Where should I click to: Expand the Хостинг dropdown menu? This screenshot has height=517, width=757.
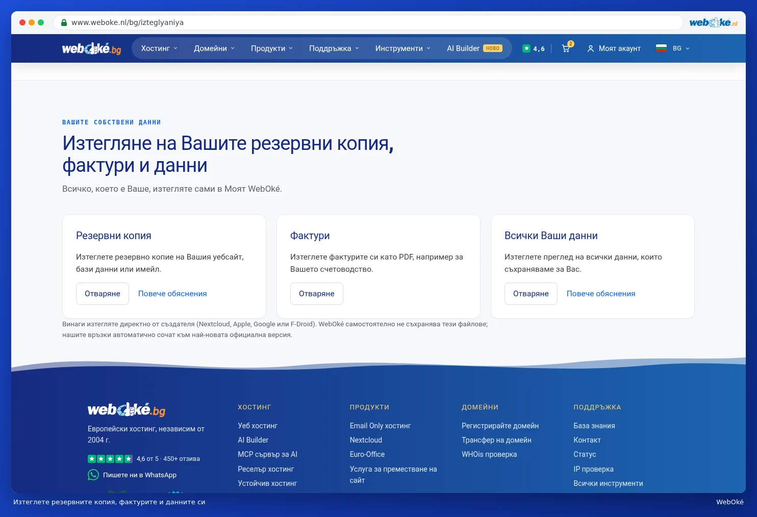[x=159, y=48]
